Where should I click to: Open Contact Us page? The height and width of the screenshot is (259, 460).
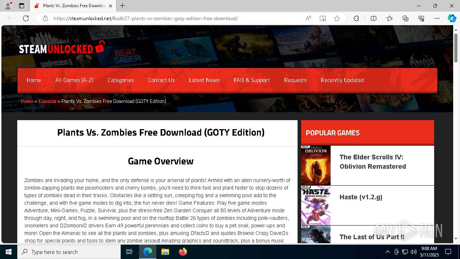161,80
